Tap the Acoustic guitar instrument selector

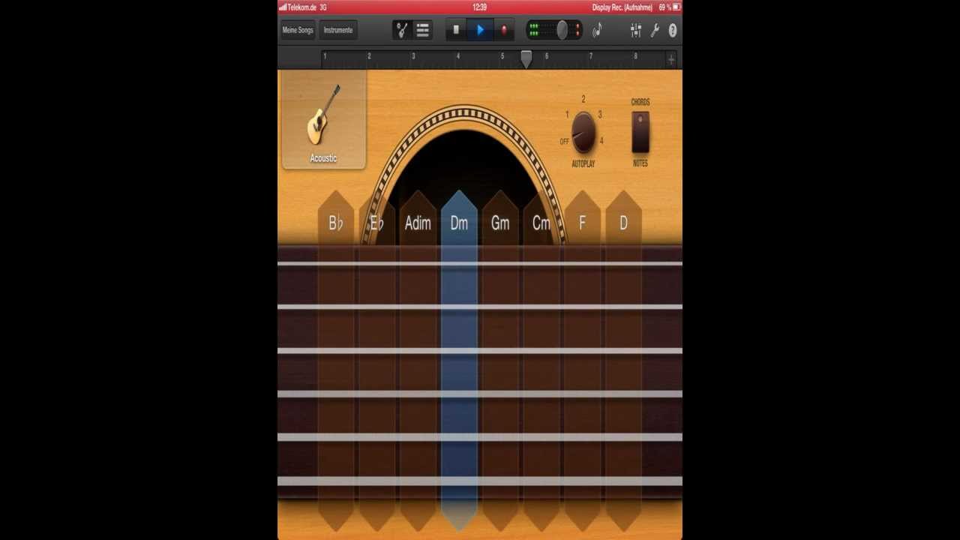click(324, 120)
